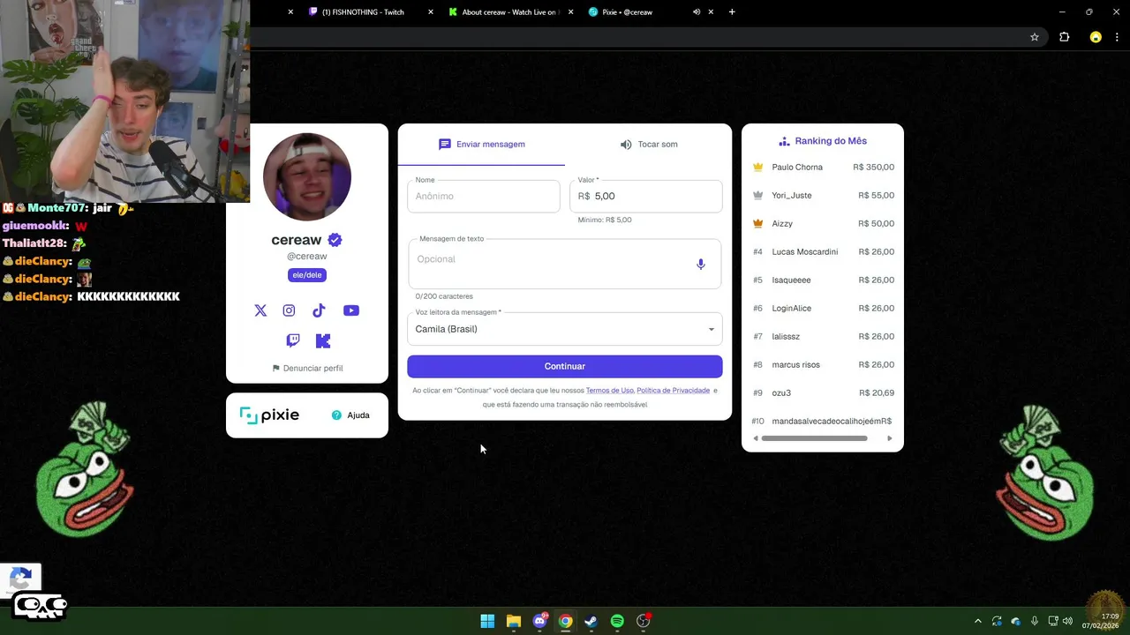Viewport: 1130px width, 635px height.
Task: Open Windows Start menu
Action: (x=487, y=621)
